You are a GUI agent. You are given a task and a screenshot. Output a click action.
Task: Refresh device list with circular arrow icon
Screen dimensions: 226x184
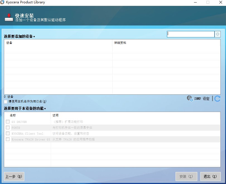point(217,98)
